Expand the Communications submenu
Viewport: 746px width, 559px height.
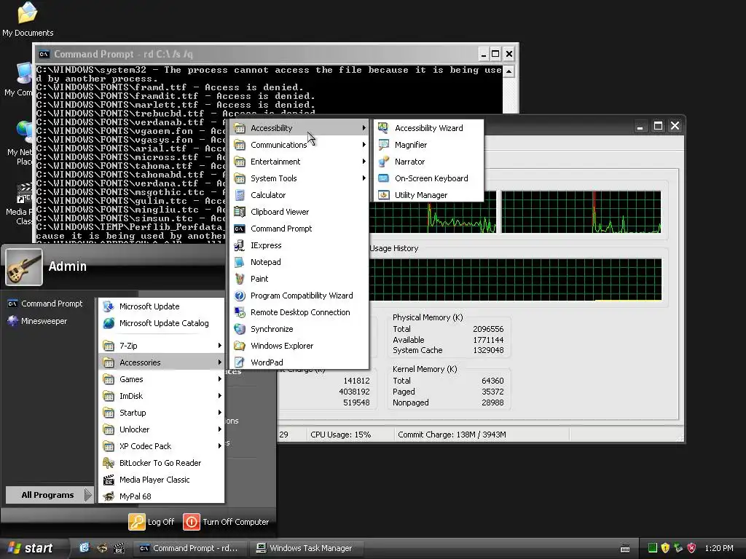tap(299, 145)
